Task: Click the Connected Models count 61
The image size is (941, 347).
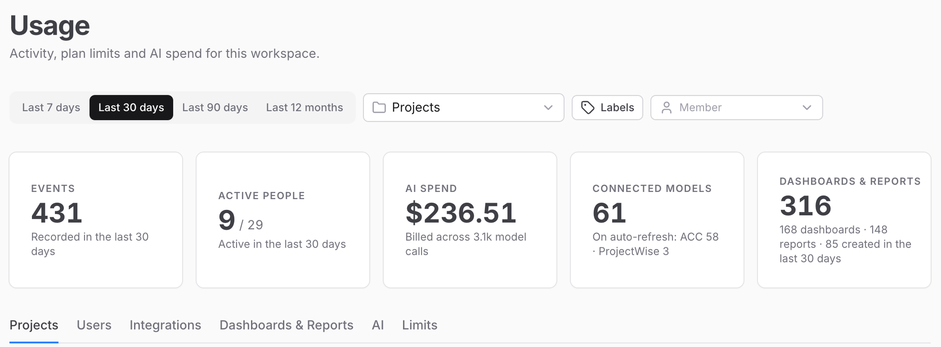Action: (x=609, y=213)
